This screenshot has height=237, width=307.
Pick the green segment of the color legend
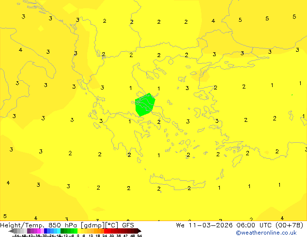point(68,231)
